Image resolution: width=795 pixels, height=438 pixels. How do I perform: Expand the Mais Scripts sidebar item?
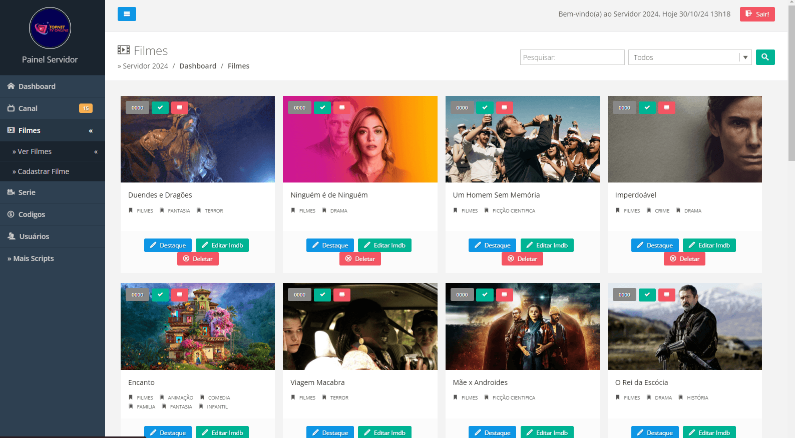pos(53,258)
